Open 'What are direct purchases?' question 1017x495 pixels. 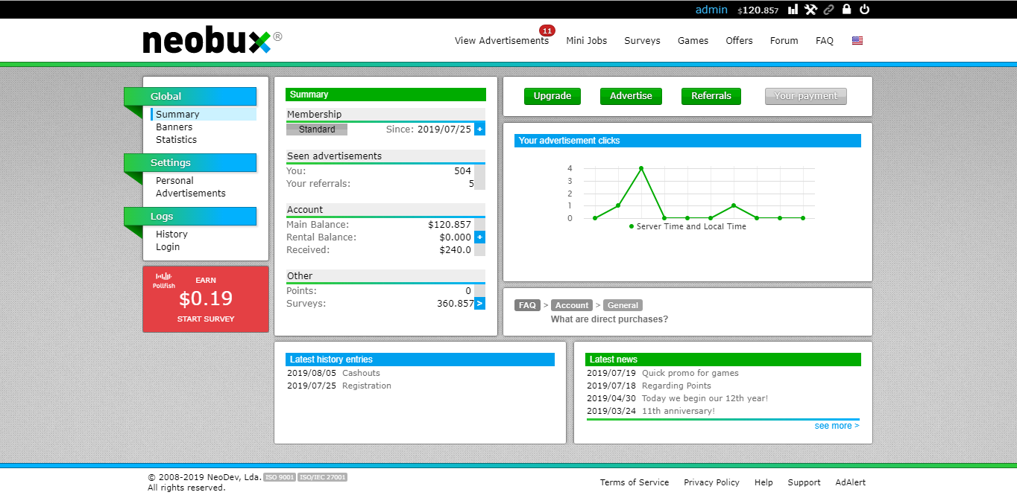click(609, 319)
